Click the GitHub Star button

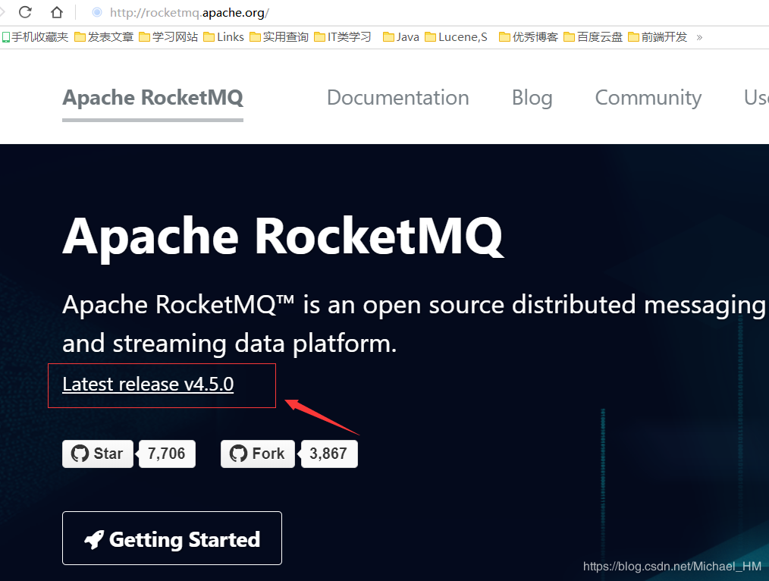click(98, 454)
